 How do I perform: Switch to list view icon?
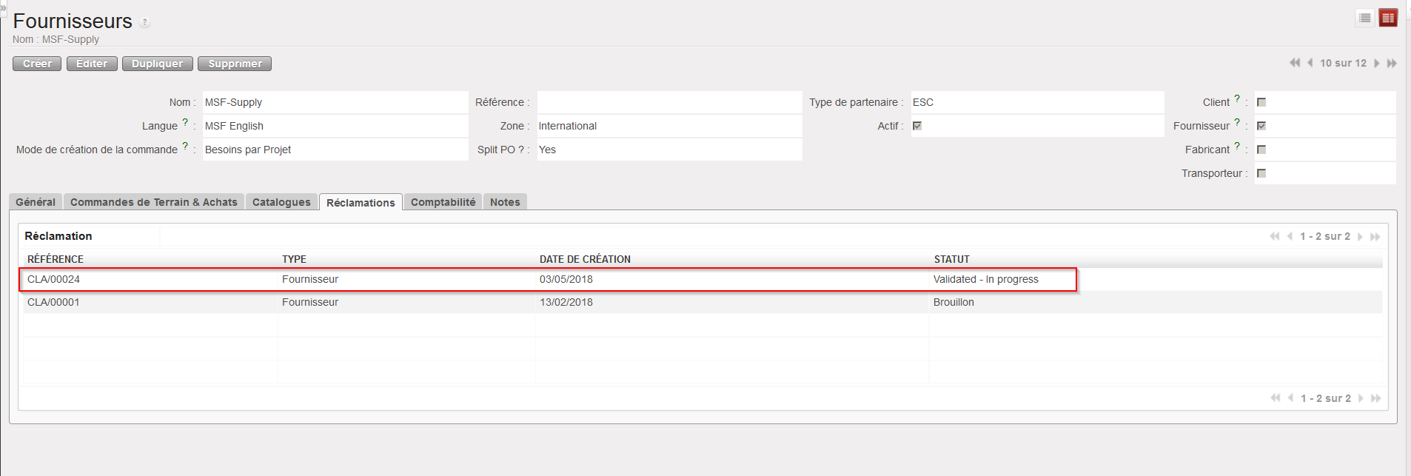[1365, 18]
